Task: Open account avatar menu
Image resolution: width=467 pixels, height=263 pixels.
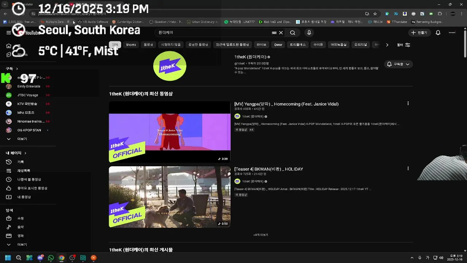Action: point(452,33)
